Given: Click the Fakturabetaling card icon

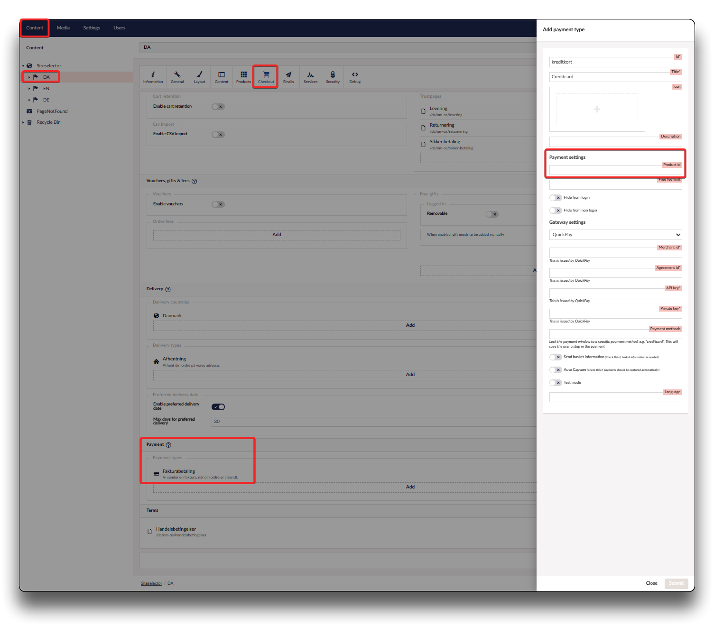Looking at the screenshot, I should point(156,474).
